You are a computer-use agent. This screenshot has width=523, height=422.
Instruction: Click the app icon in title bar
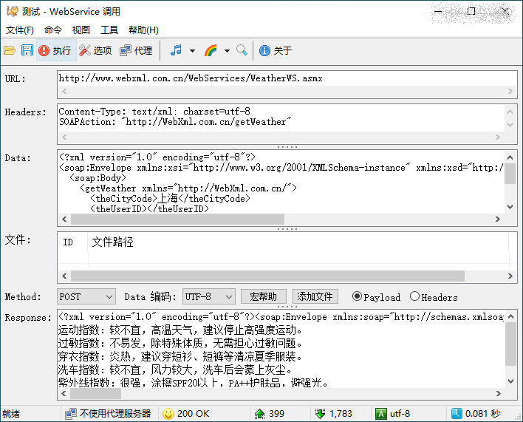point(12,11)
